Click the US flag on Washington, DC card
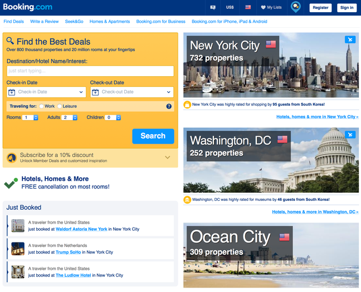 pyautogui.click(x=282, y=139)
